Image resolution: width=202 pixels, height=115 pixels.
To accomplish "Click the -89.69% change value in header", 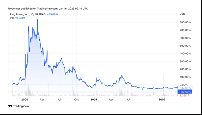I will pyautogui.click(x=52, y=14).
